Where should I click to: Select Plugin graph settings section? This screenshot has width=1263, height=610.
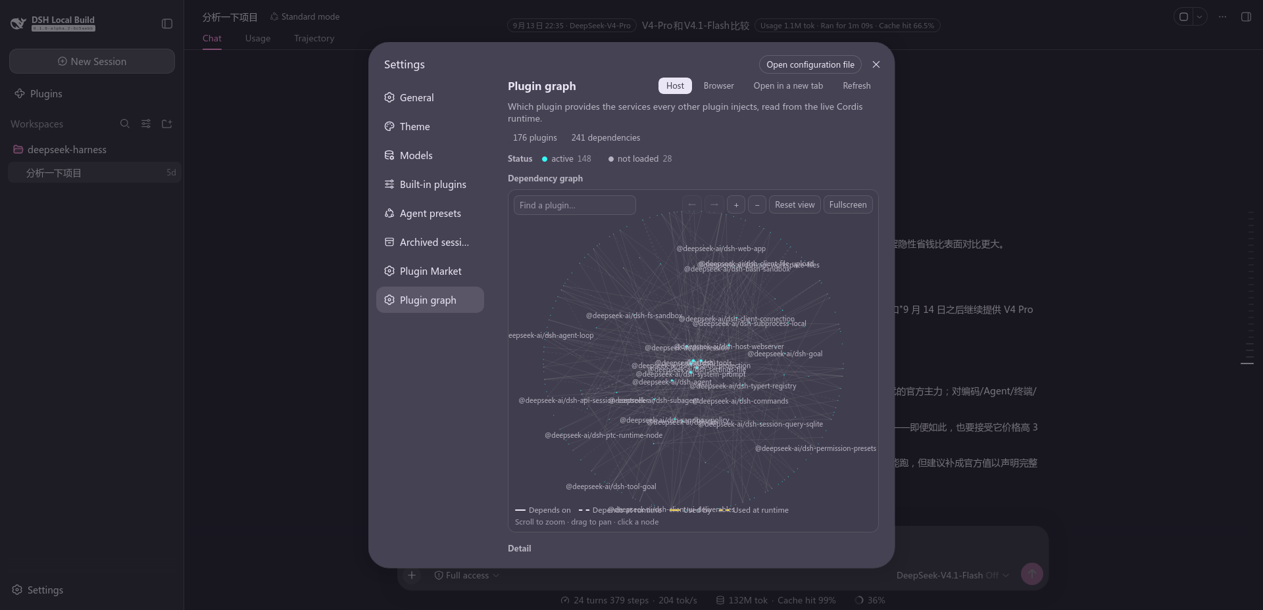point(430,300)
